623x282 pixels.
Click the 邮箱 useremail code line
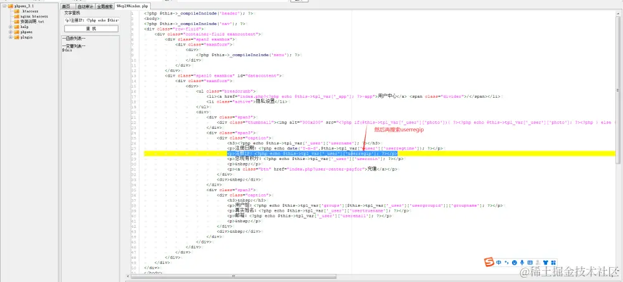tap(310, 216)
